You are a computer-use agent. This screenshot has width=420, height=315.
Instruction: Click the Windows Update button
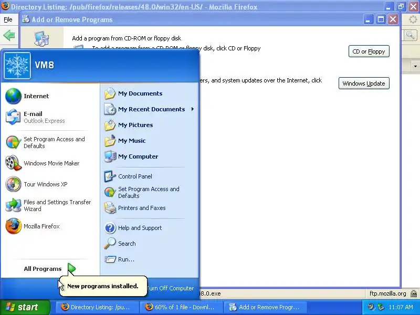pos(364,83)
